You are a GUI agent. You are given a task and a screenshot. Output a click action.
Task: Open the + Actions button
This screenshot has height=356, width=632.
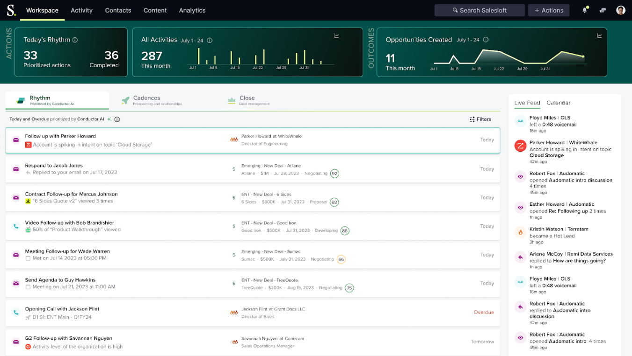[x=549, y=10]
